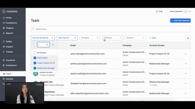Screen dimensions: 195x109
Task: Focus the Search team input field
Action: [111, 29]
